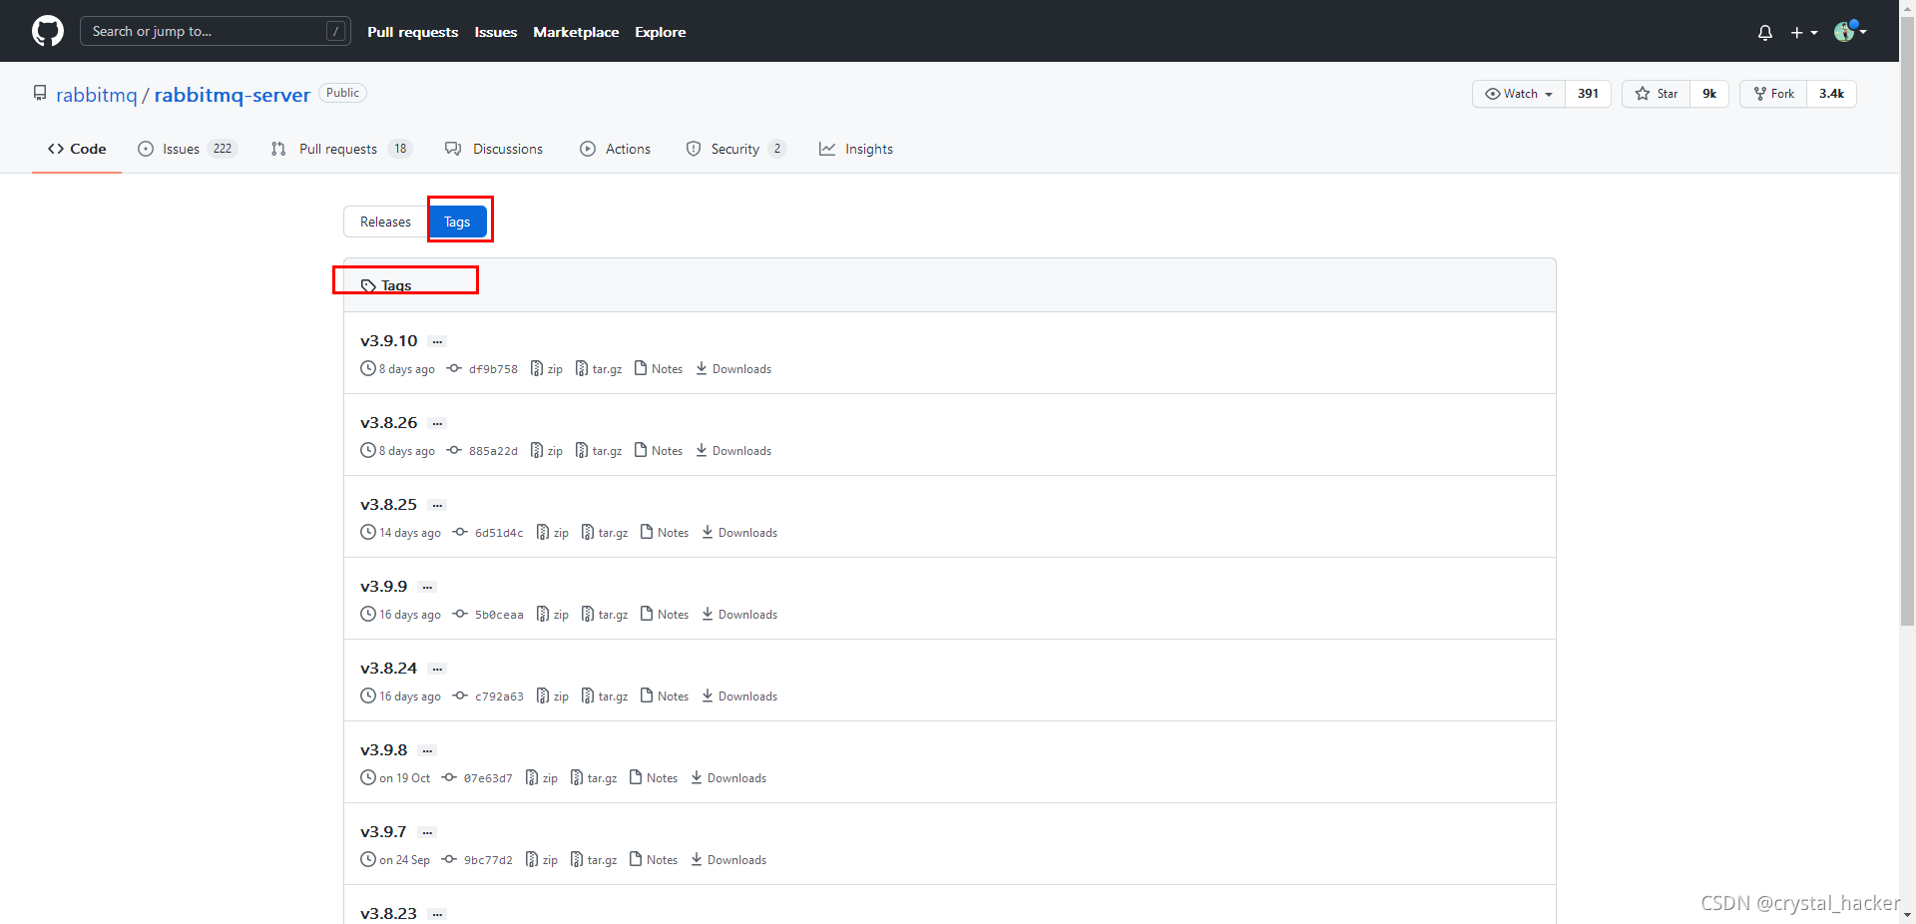
Task: Open the user avatar menu
Action: coord(1850,31)
